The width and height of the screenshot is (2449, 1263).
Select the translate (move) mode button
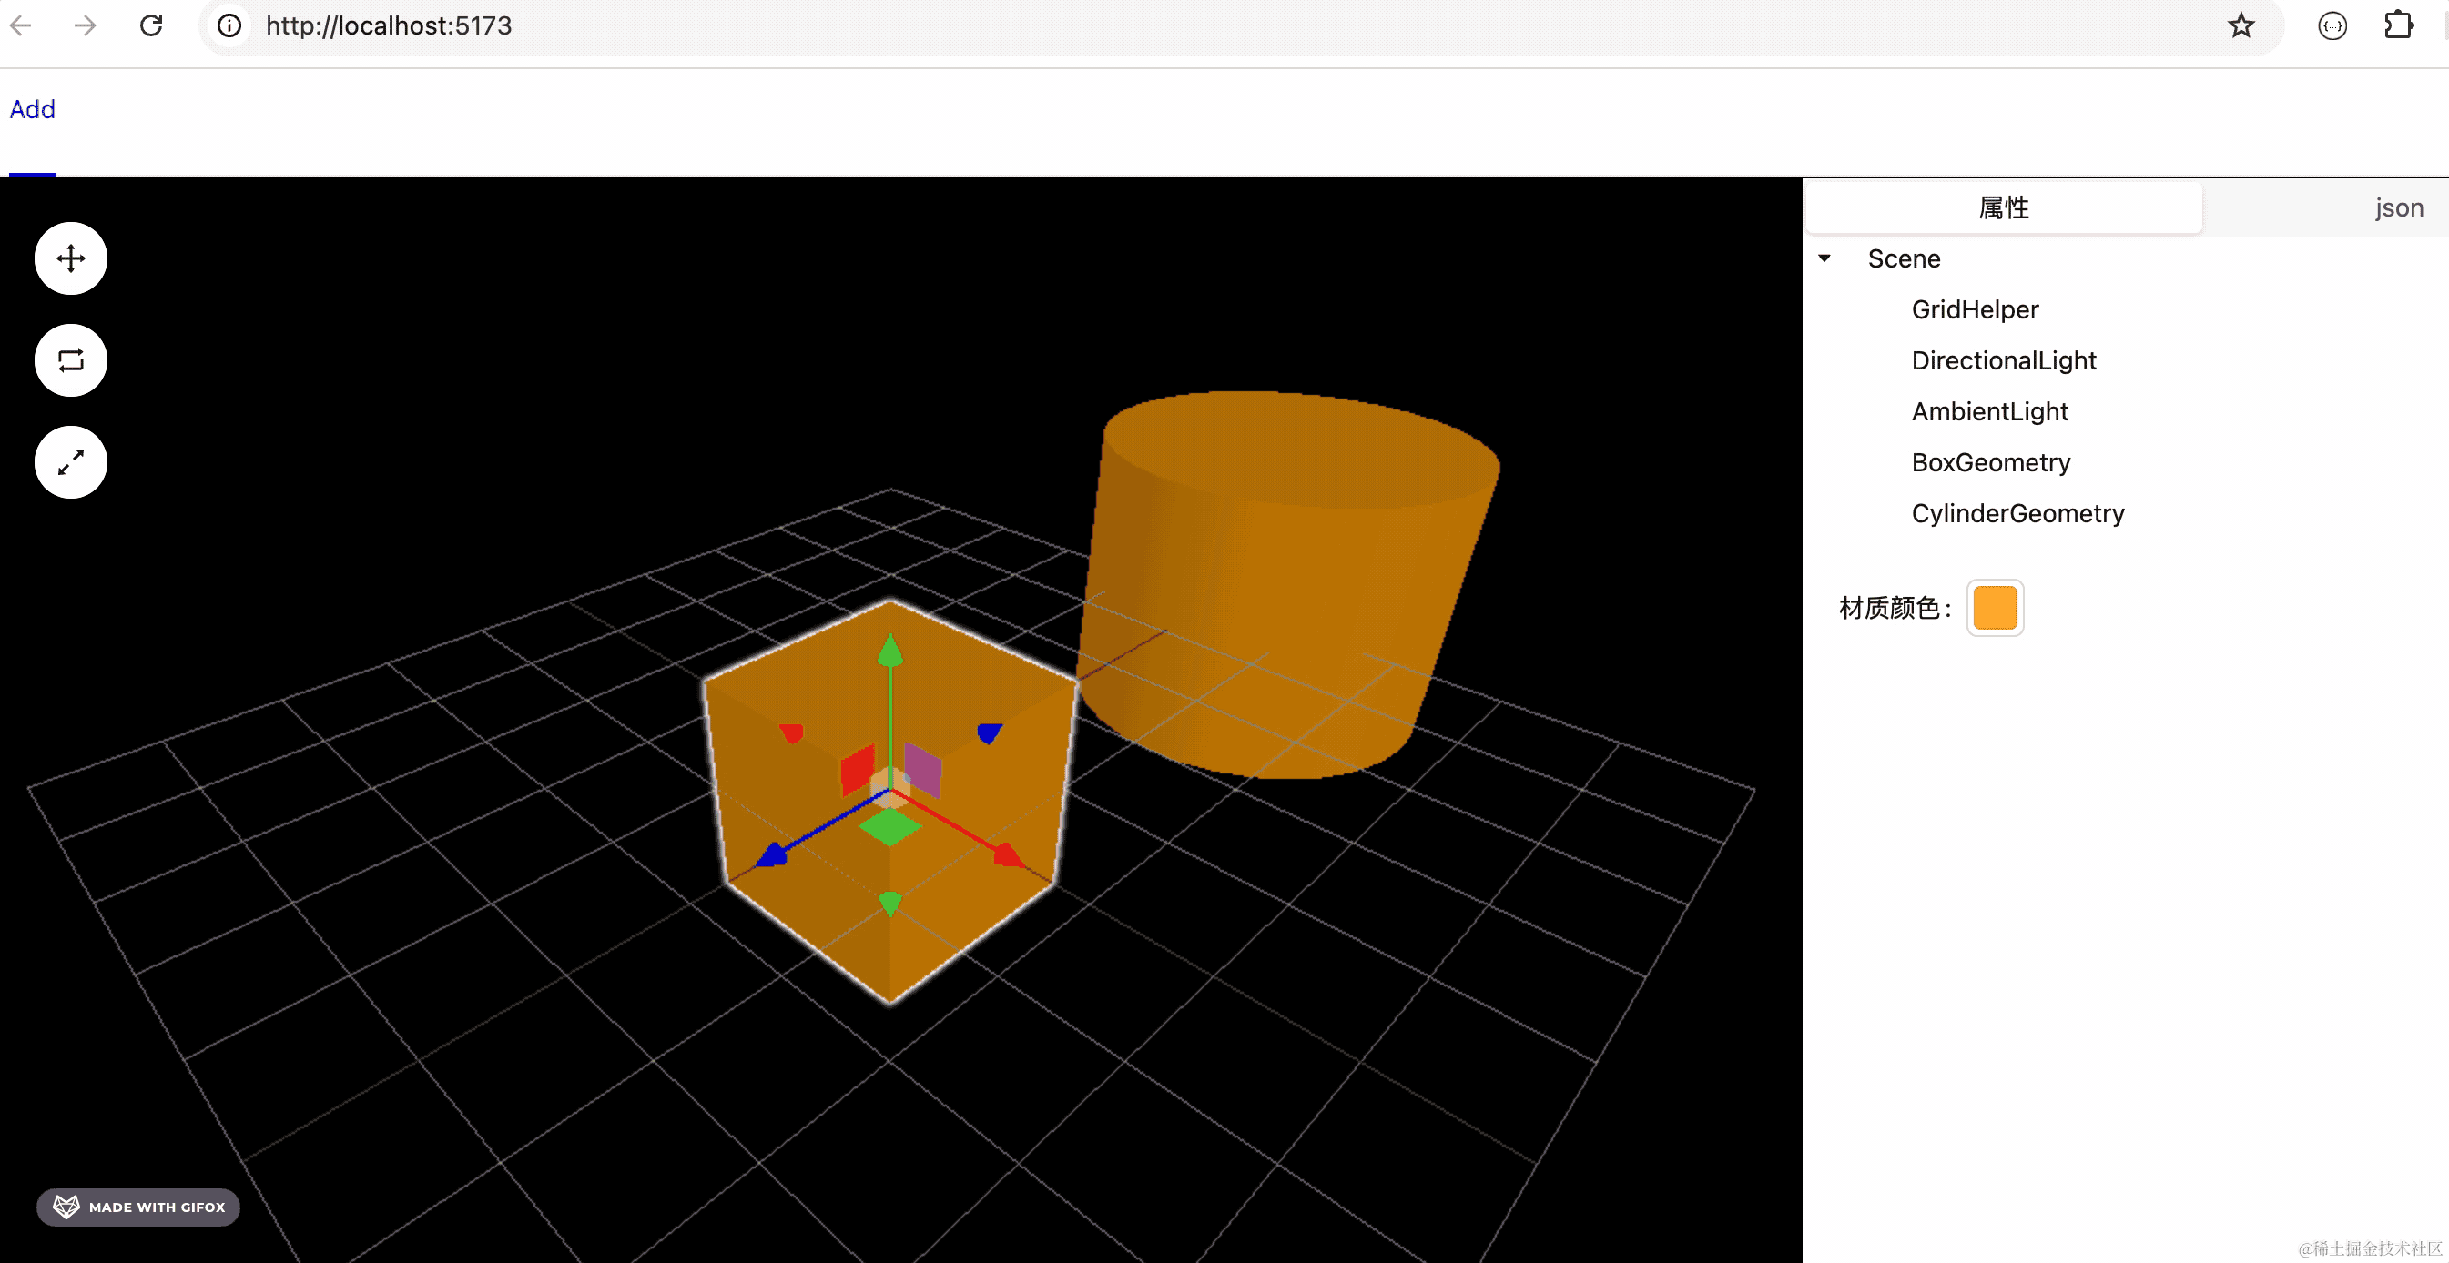coord(70,258)
